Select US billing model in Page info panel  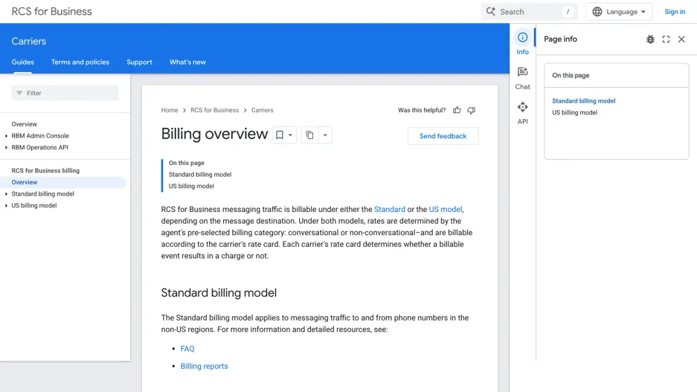(x=575, y=113)
